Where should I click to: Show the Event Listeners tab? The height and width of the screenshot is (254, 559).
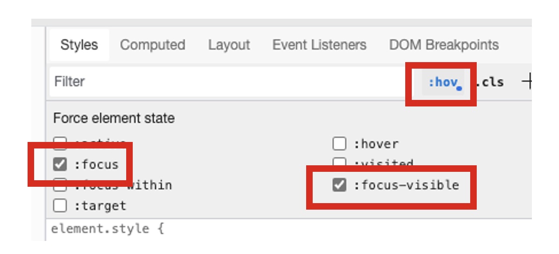click(x=319, y=45)
